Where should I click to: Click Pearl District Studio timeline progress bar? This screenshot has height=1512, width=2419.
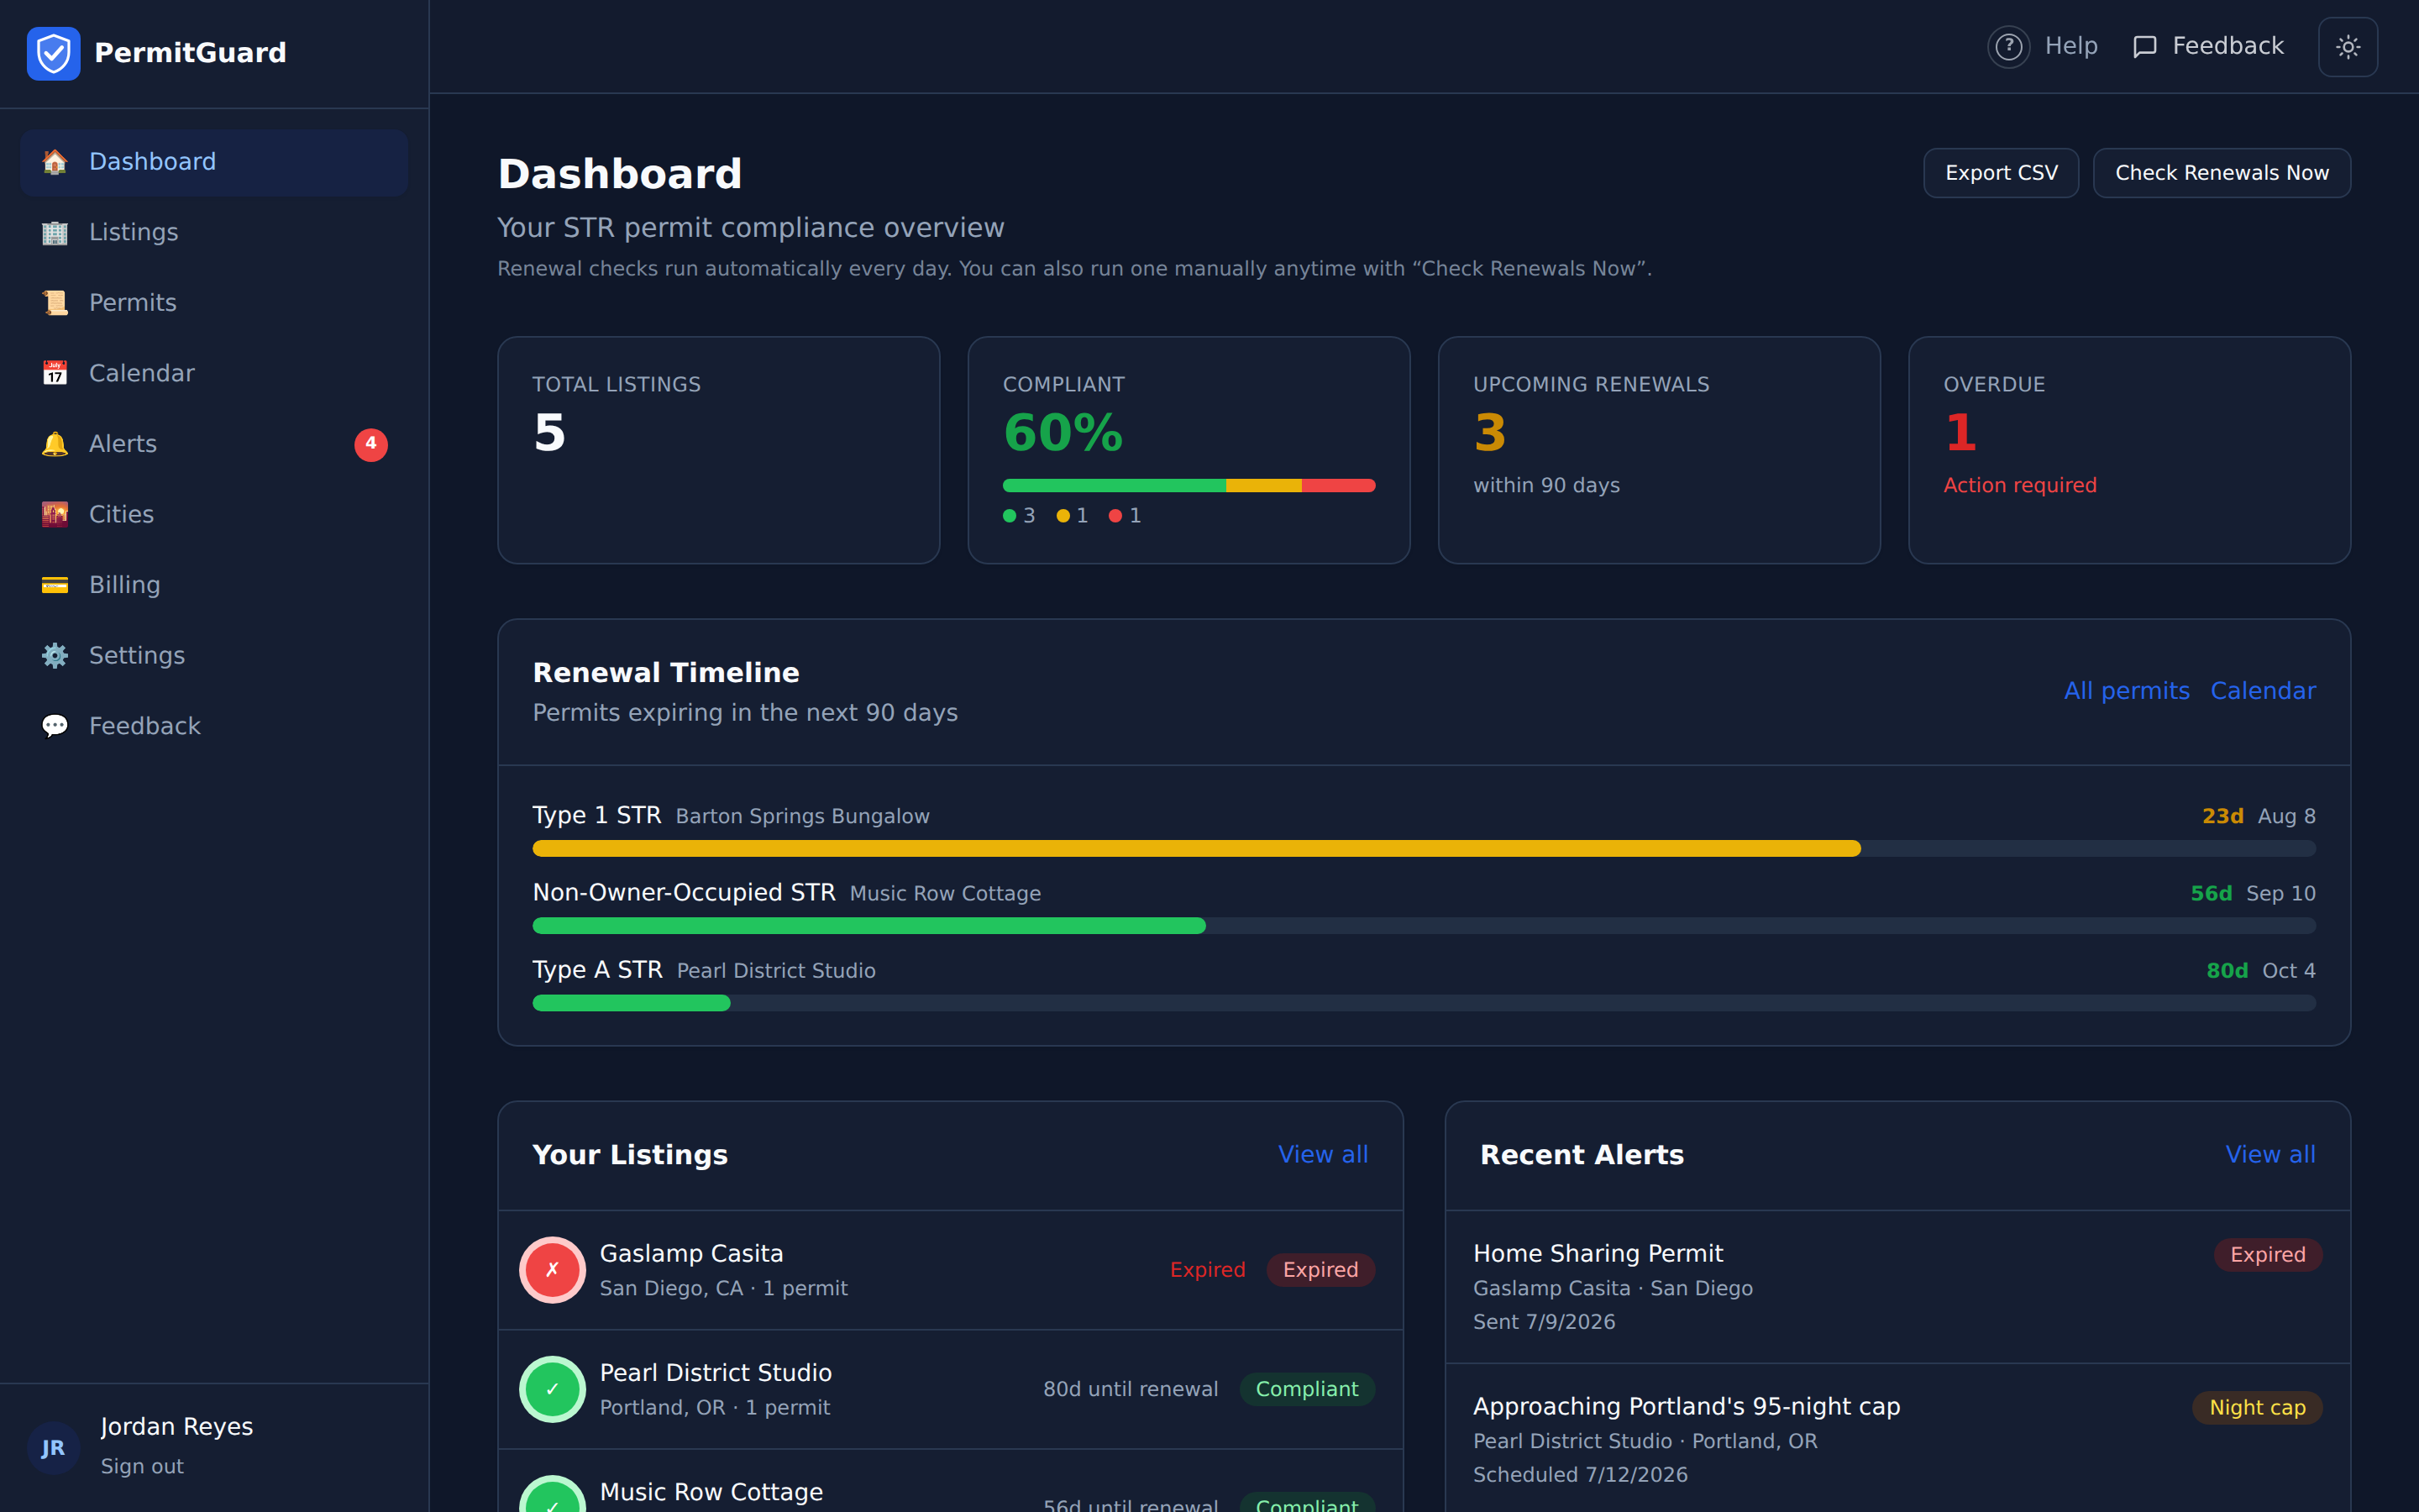[x=1424, y=1003]
